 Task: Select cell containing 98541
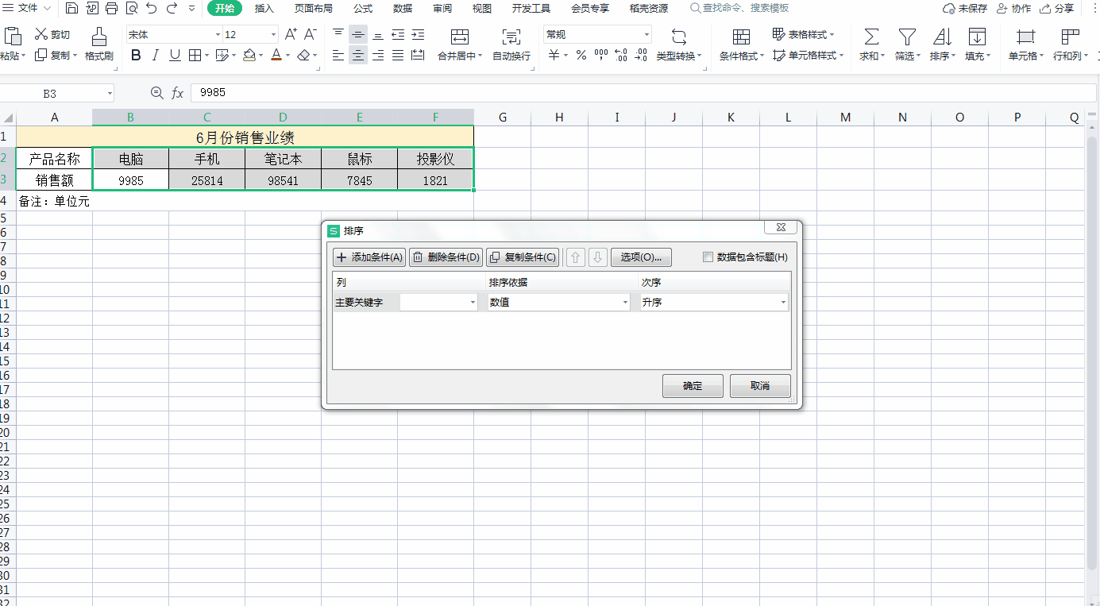coord(284,180)
